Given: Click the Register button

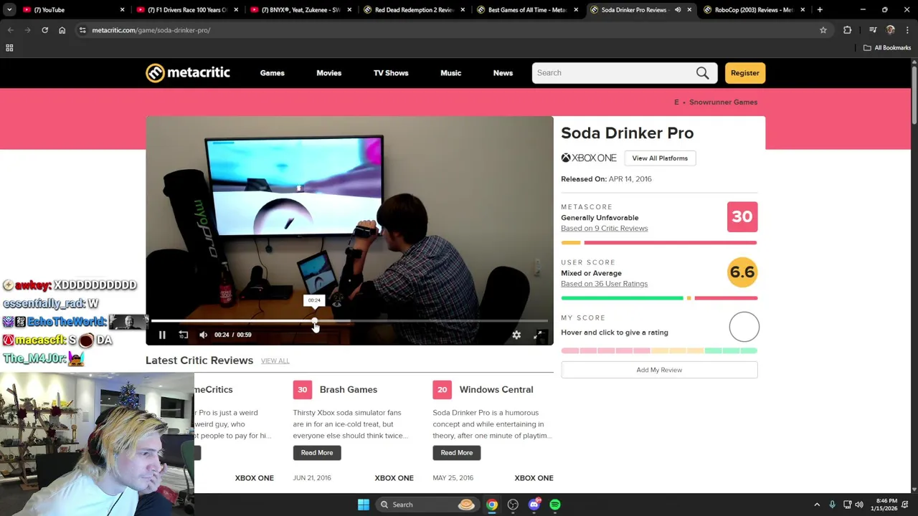Looking at the screenshot, I should [x=744, y=72].
